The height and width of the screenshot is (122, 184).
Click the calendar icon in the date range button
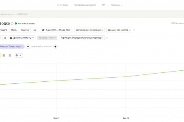pyautogui.click(x=43, y=30)
